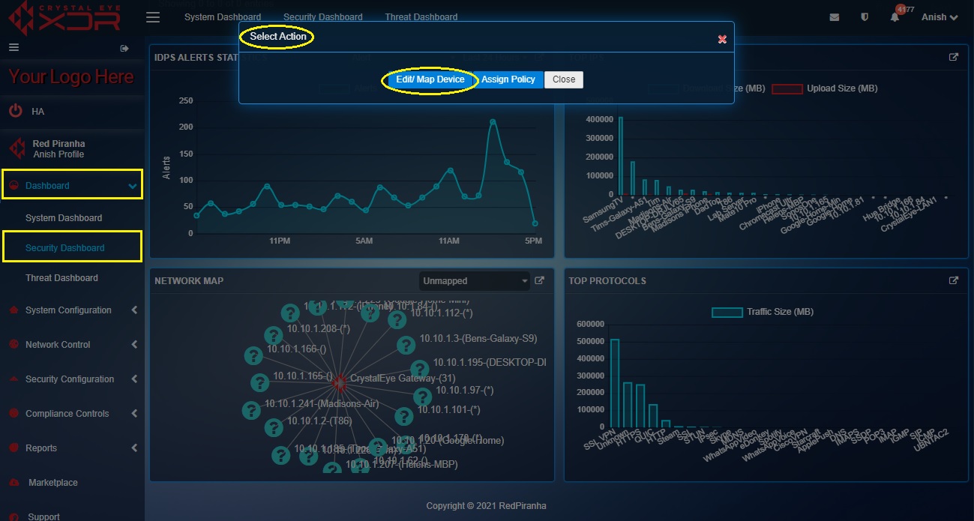Open the notifications bell
Viewport: 974px width, 521px height.
coord(895,17)
